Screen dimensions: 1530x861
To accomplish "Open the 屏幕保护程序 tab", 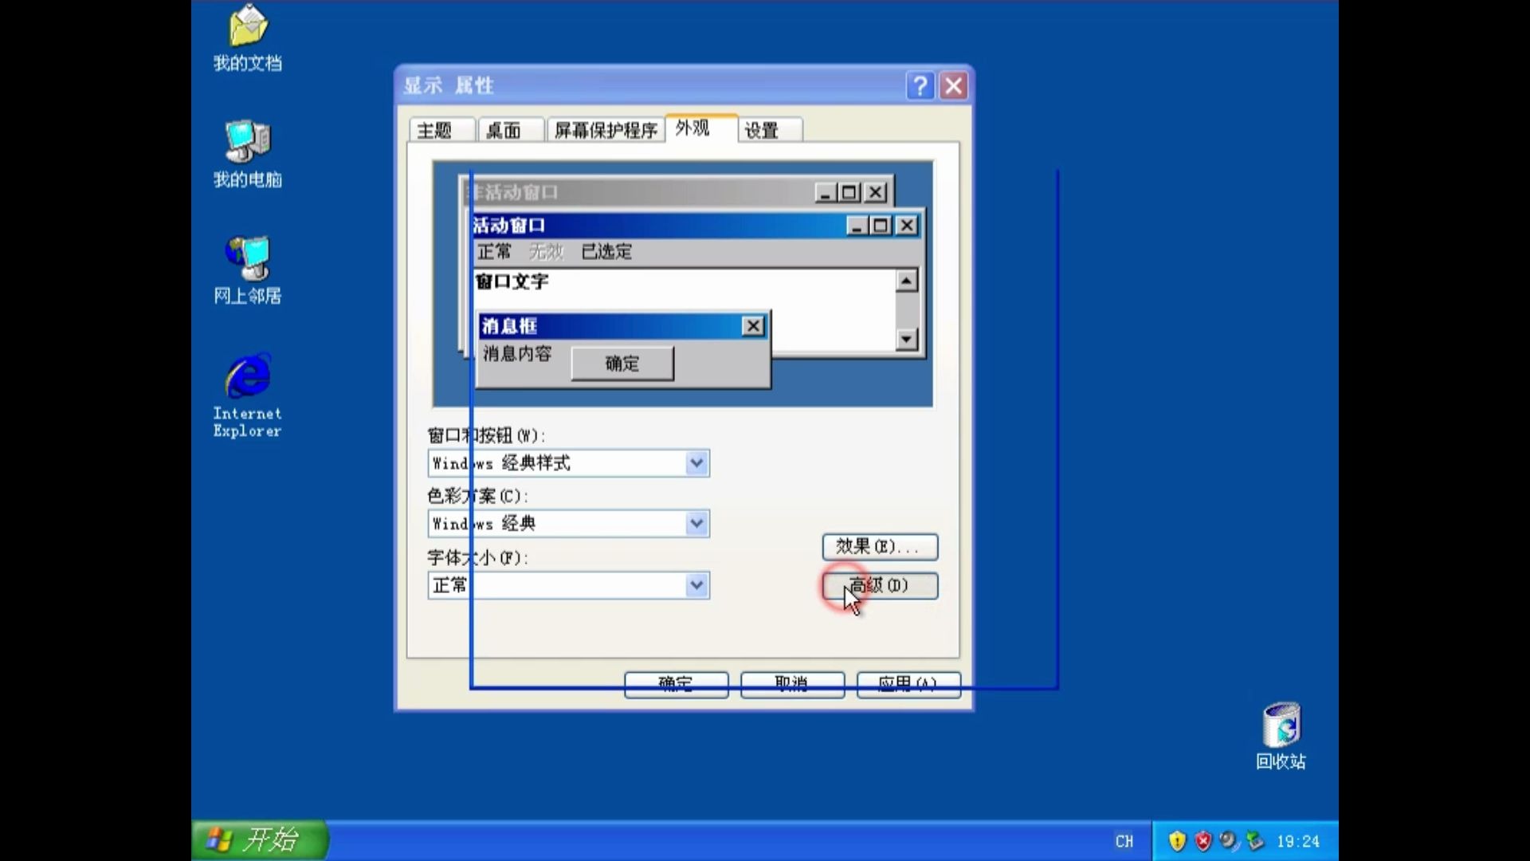I will click(x=605, y=129).
